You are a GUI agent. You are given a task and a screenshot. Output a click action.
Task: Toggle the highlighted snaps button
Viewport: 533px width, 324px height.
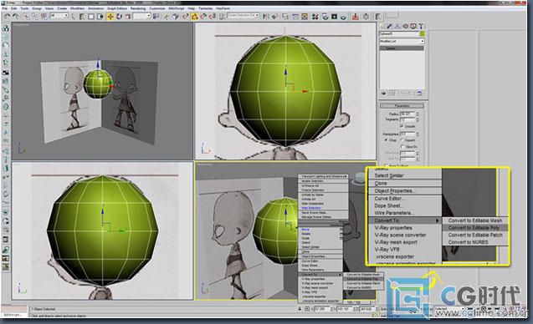[x=194, y=17]
